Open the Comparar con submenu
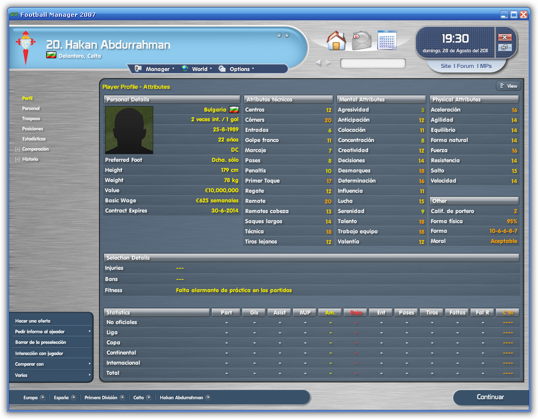 coord(51,364)
